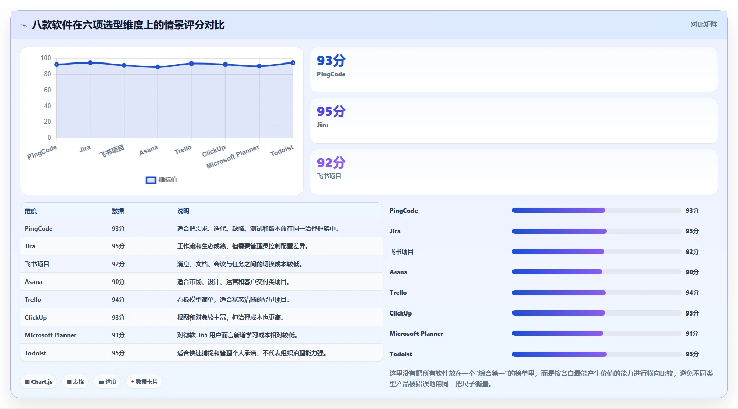Click the footnote paragraph about 综合第一 rankings
This screenshot has width=738, height=409.
551,379
